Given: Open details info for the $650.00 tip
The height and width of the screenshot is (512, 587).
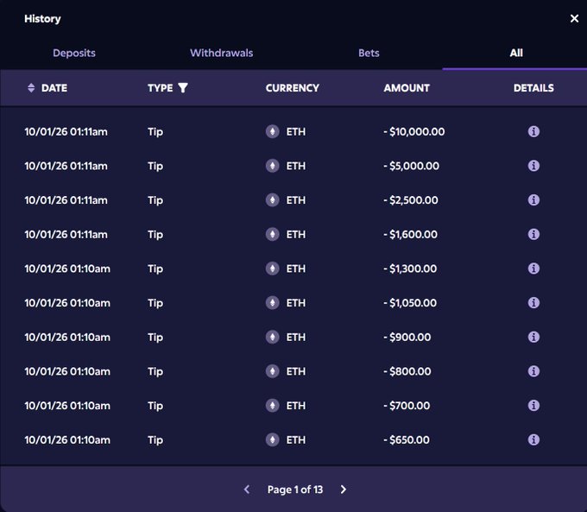Looking at the screenshot, I should pos(533,439).
